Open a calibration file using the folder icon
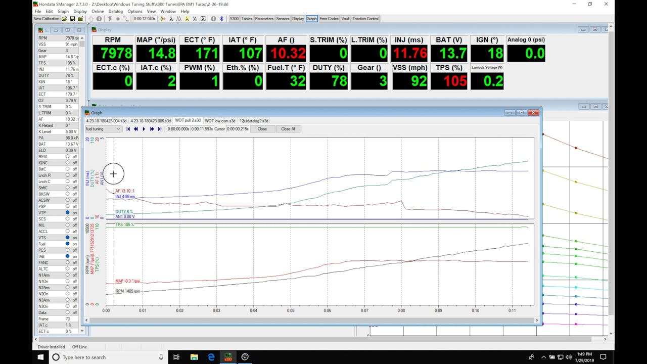Viewport: 647px width, 364px height. pyautogui.click(x=64, y=19)
